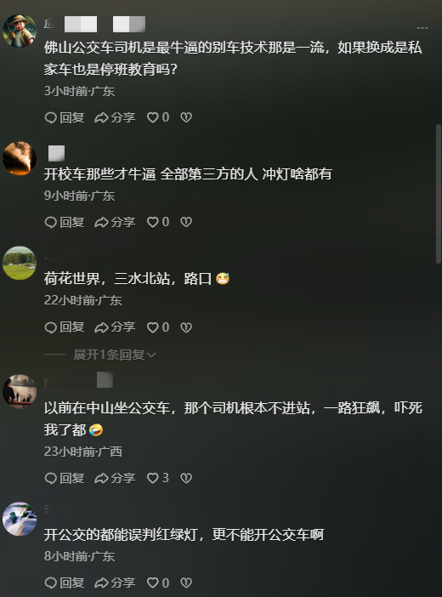Screen dimensions: 442x597
Task: Share the school bus 冲灯 comment
Action: pyautogui.click(x=115, y=222)
